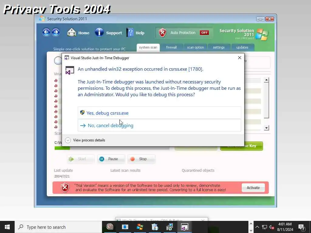Click the '2004/7/21' date text
This screenshot has height=233, width=311.
click(62, 176)
